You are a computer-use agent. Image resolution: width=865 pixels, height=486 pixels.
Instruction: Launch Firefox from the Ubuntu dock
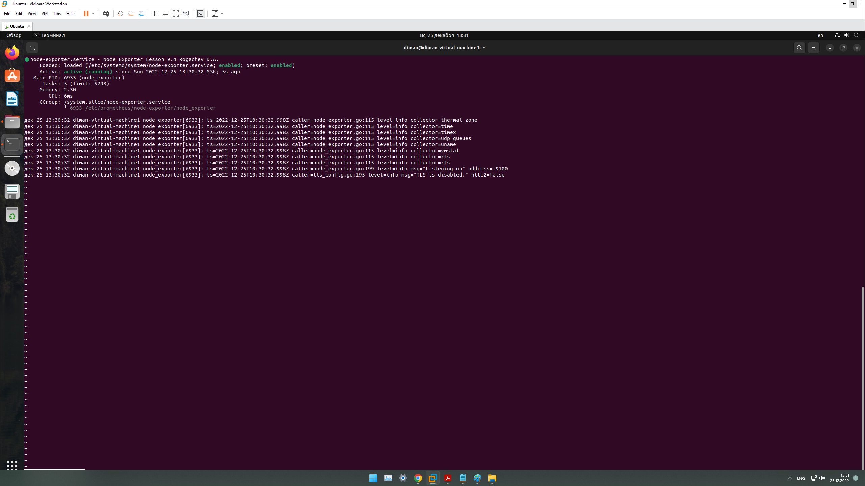click(x=12, y=52)
